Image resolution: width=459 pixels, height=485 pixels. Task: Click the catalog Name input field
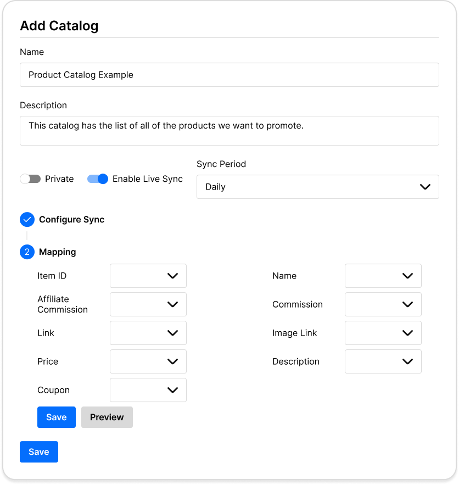(229, 75)
